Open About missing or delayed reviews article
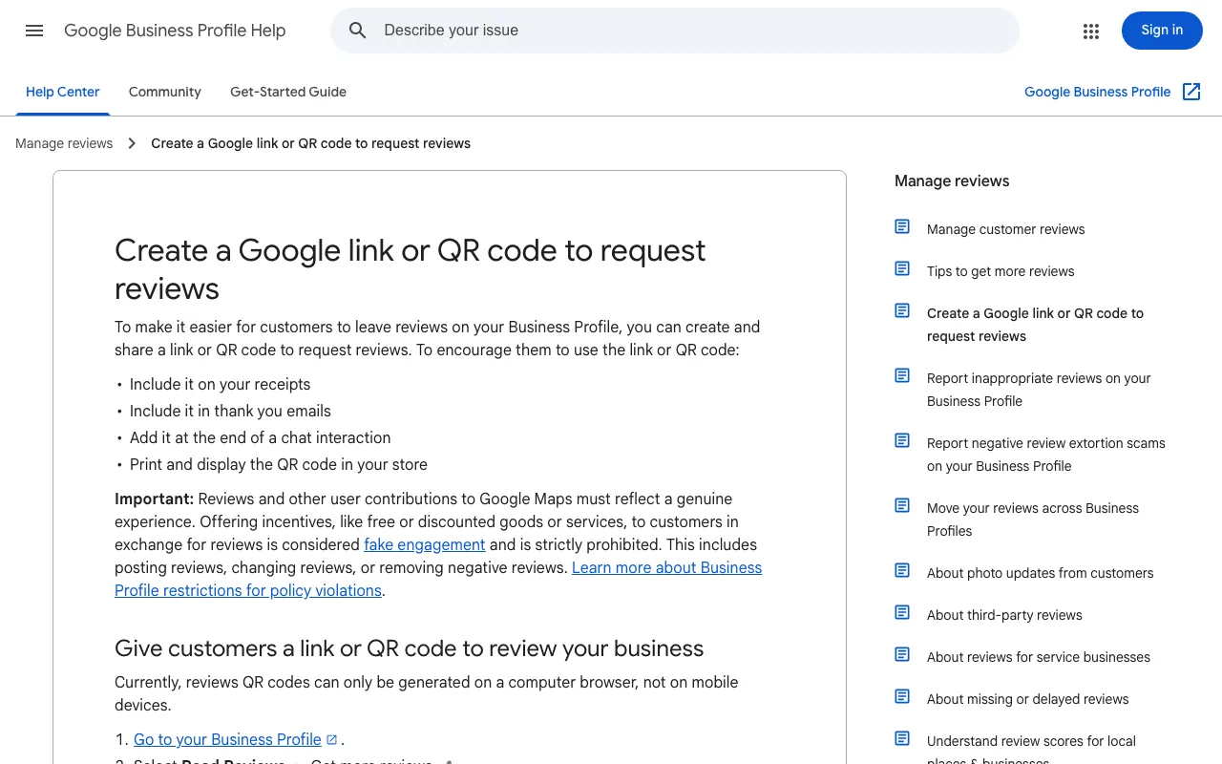 [x=1027, y=699]
